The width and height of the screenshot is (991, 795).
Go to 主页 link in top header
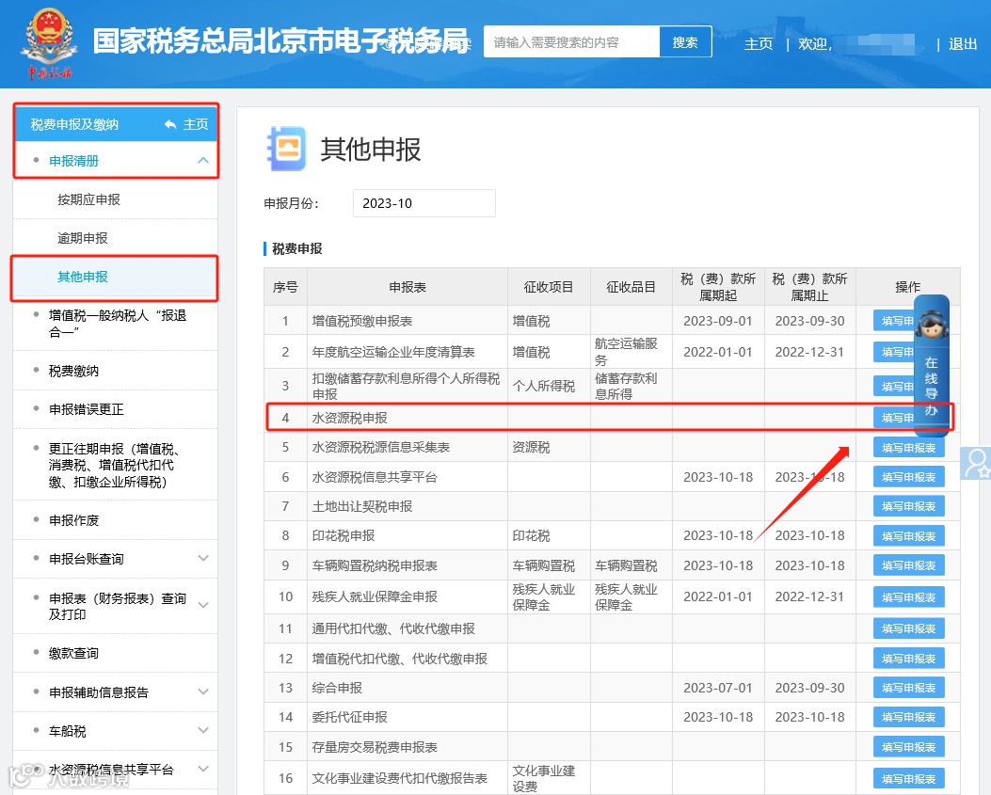pos(759,43)
